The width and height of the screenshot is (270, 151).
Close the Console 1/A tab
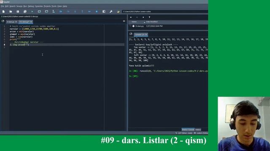coord(146,34)
